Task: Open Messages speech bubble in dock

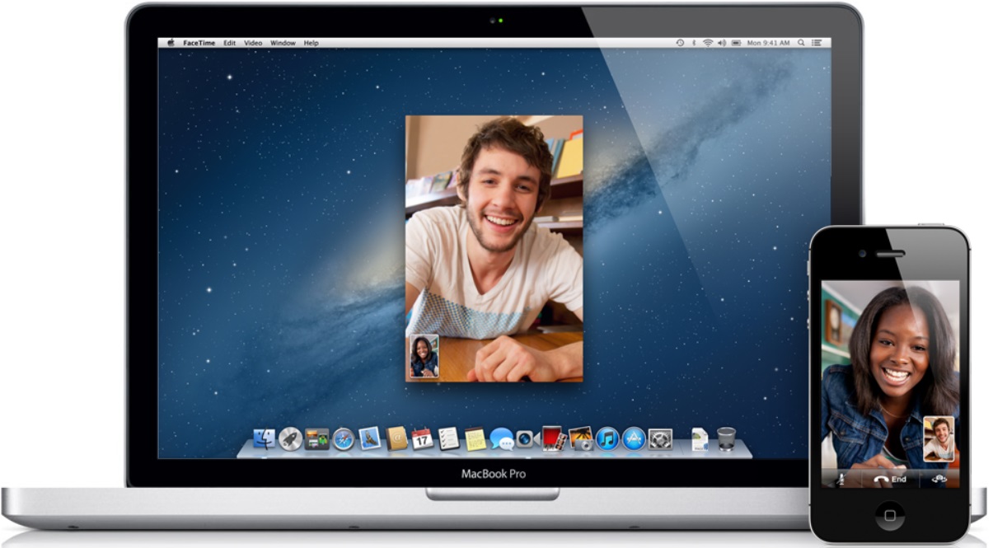Action: (500, 439)
